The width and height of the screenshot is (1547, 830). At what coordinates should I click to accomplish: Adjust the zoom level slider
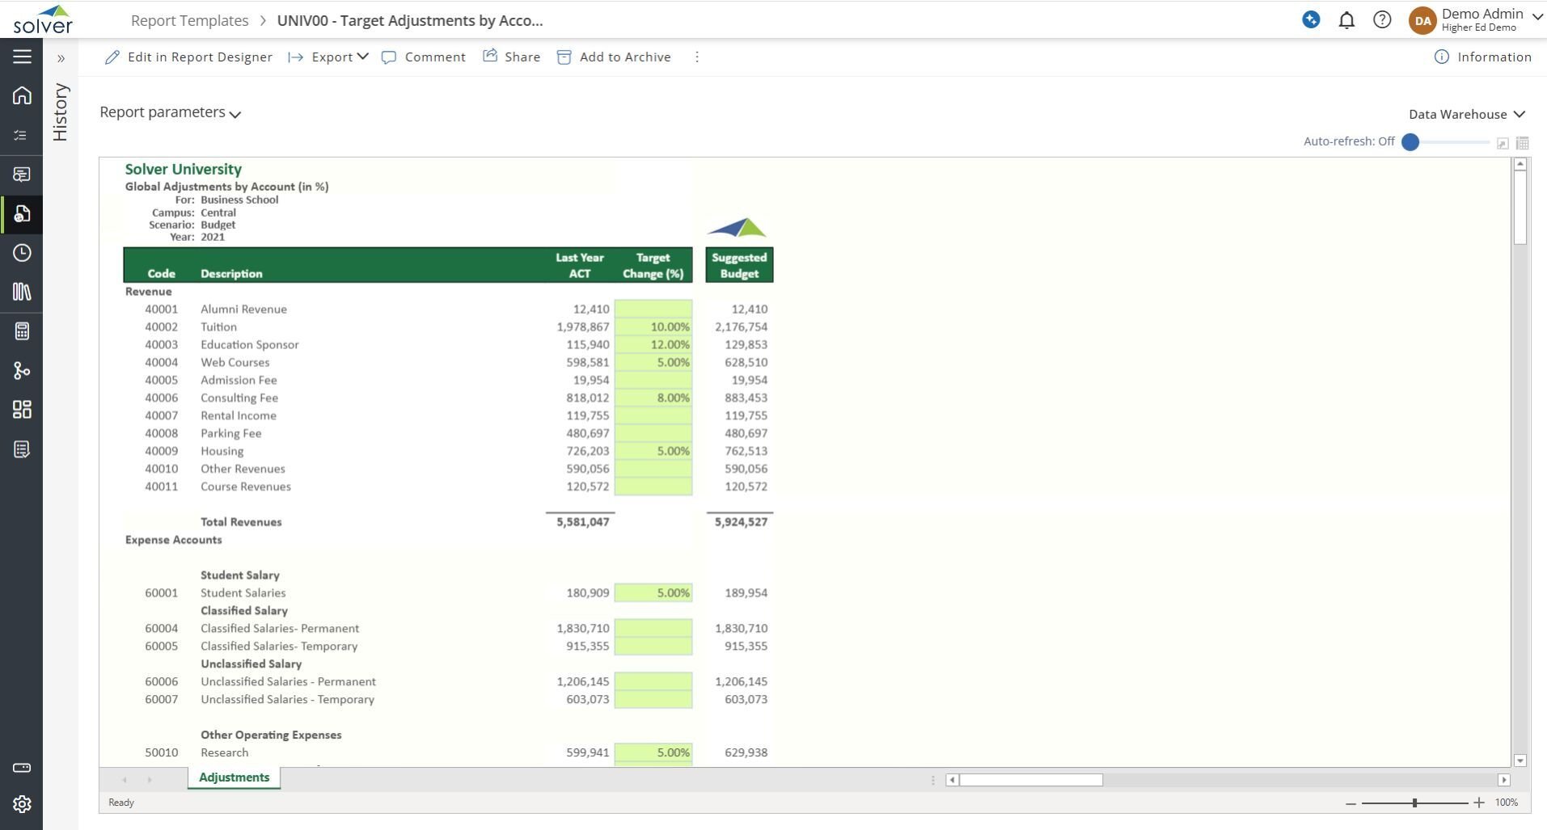(x=1414, y=803)
